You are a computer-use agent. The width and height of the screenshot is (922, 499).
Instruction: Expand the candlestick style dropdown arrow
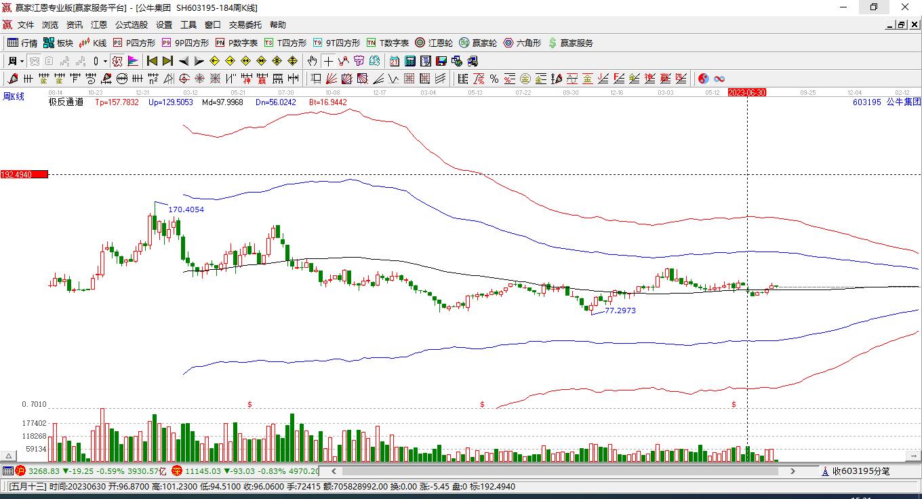pos(105,61)
